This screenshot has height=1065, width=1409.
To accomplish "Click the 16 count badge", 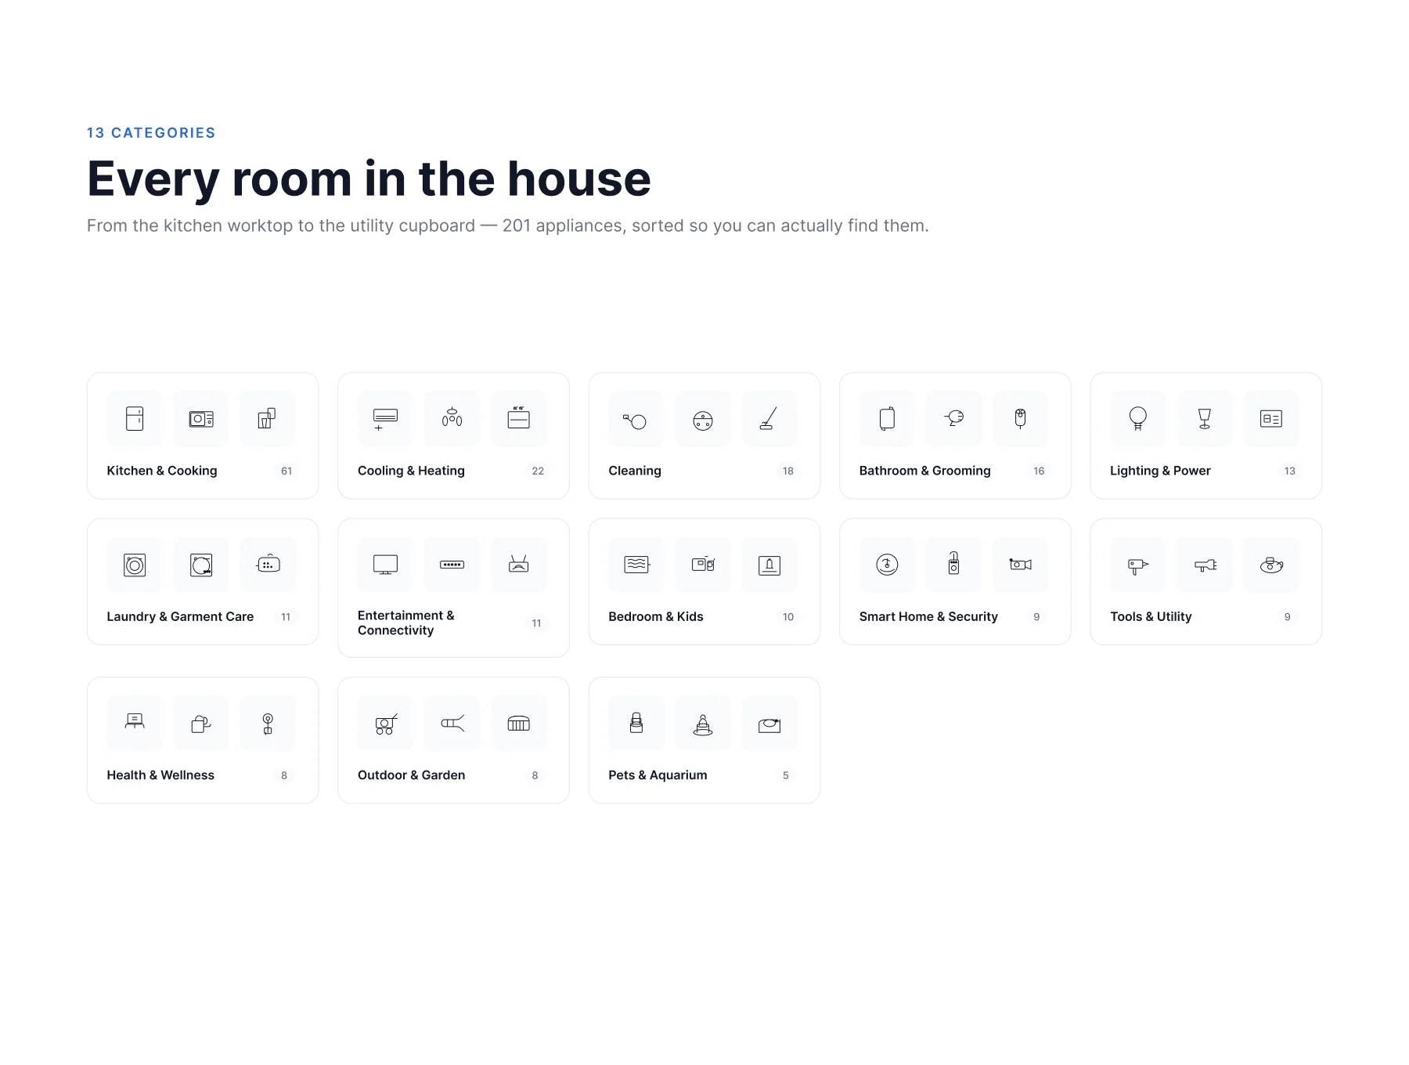I will [1039, 471].
